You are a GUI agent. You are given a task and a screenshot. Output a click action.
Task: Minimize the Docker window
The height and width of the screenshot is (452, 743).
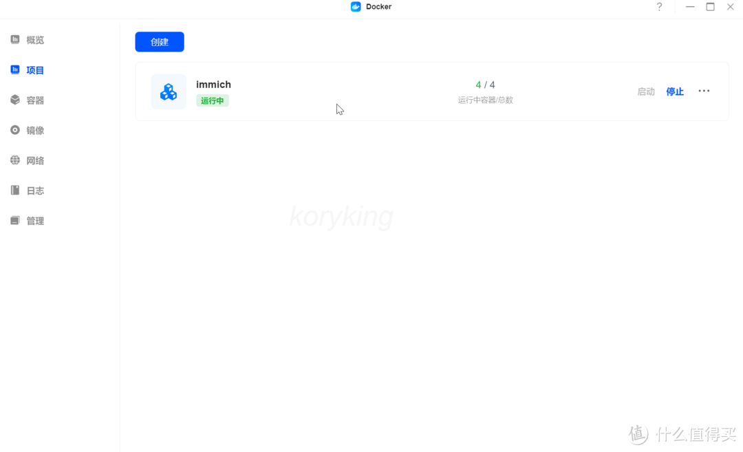690,7
